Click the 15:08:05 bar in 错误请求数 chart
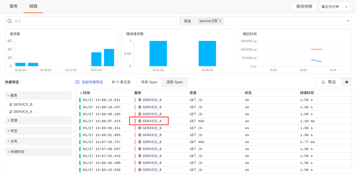This screenshot has width=356, height=177. point(207,53)
